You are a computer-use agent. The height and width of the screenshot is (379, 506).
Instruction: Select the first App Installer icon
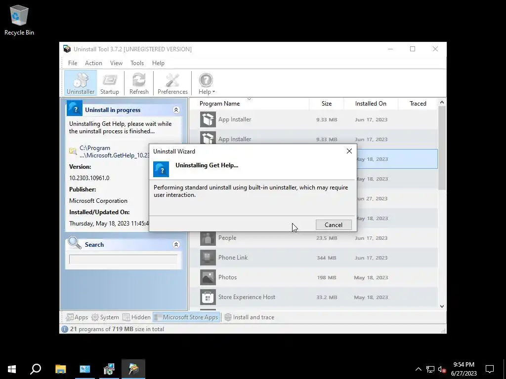point(208,119)
